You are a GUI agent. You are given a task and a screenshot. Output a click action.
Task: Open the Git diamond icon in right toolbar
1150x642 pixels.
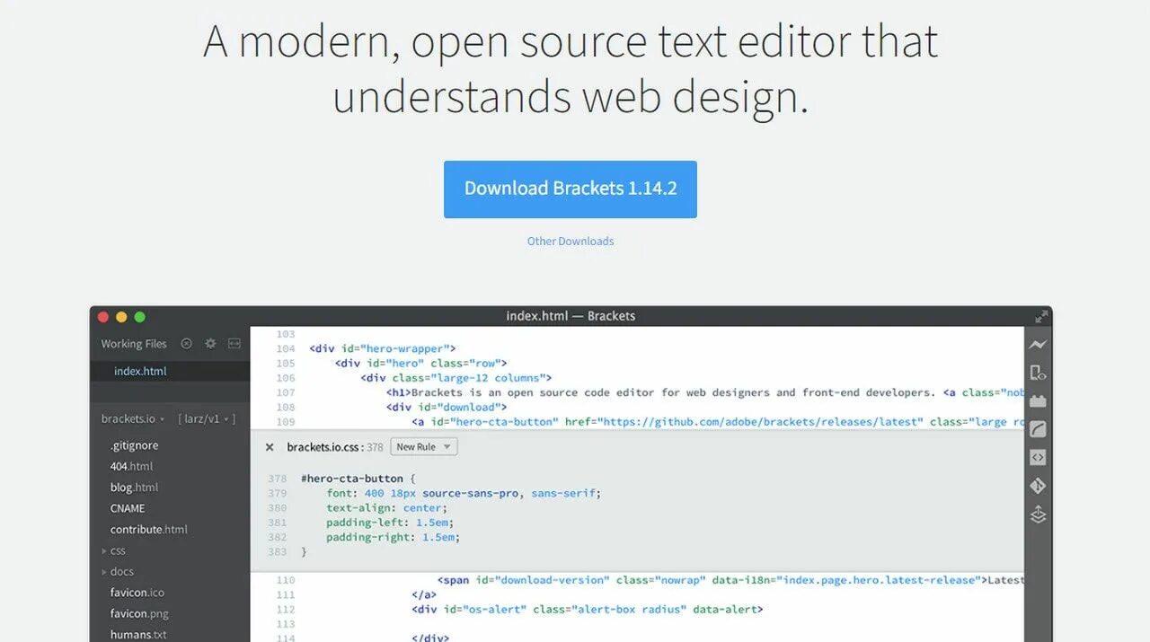tap(1038, 486)
